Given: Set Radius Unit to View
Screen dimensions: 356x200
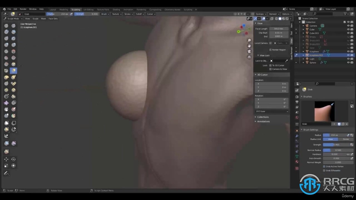Looking at the screenshot, I should (x=330, y=139).
